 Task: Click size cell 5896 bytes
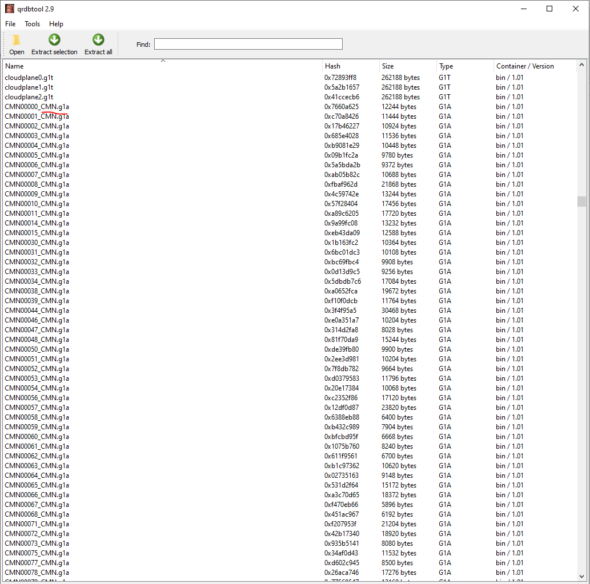397,505
